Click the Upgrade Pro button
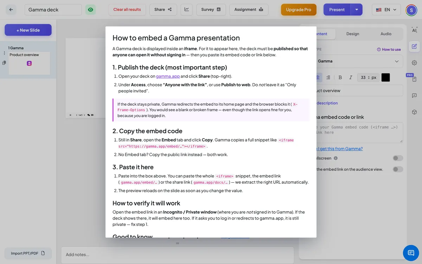 (299, 10)
